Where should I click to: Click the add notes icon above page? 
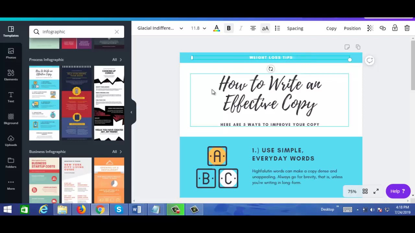(x=347, y=47)
